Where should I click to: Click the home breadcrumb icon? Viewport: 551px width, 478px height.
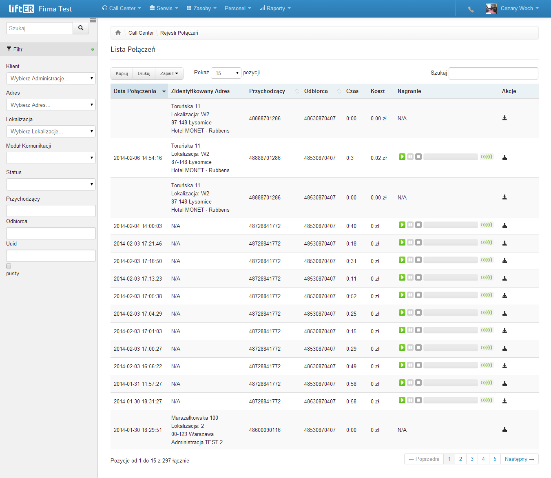coord(118,33)
